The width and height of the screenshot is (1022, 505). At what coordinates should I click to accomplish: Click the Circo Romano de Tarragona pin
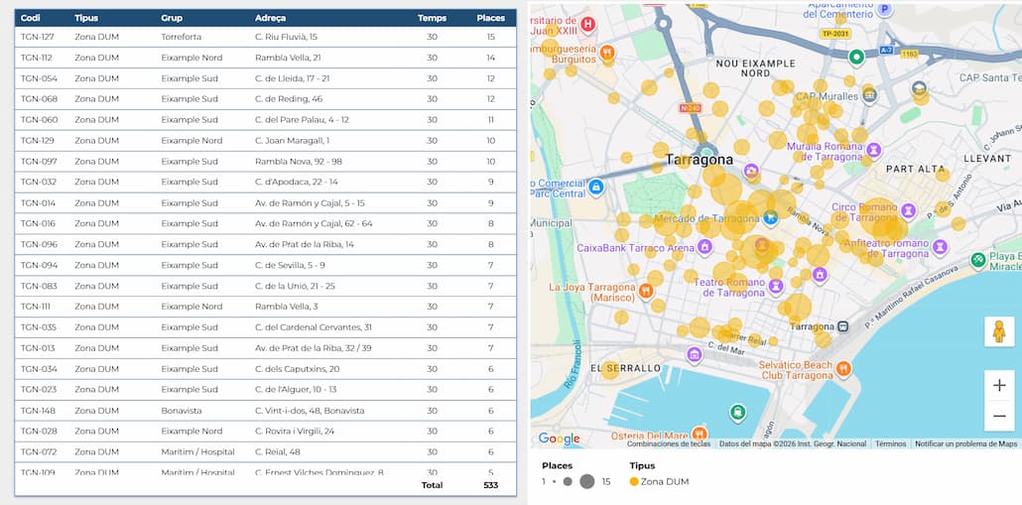point(909,210)
